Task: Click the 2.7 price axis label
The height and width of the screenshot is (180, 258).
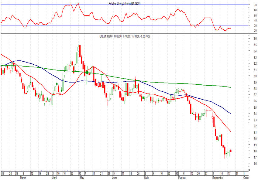Action: point(255,95)
